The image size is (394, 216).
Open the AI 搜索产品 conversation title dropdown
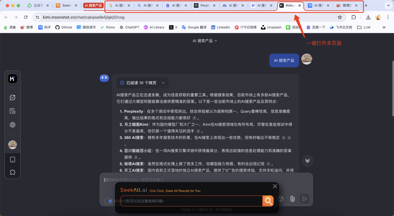[x=205, y=41]
